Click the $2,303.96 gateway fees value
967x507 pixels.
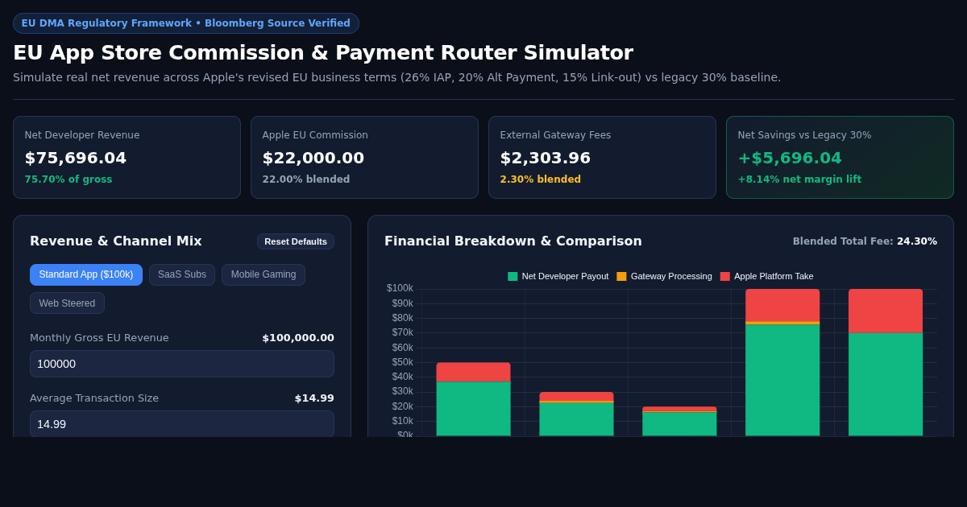(546, 158)
